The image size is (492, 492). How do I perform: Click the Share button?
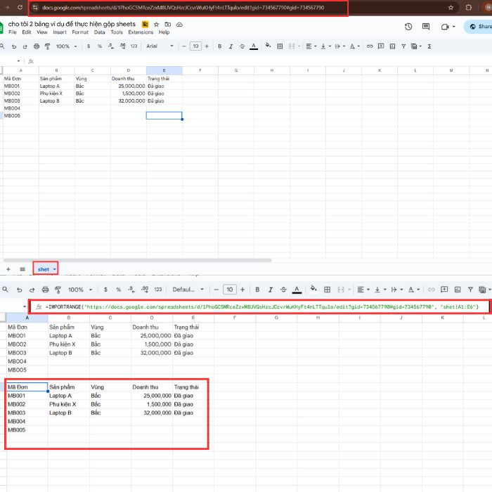click(479, 27)
